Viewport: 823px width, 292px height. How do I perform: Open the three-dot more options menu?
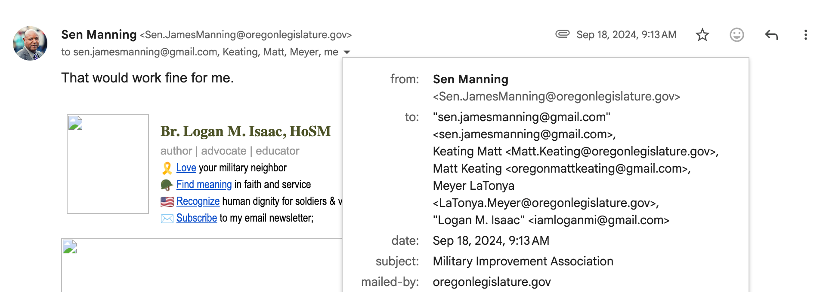tap(805, 35)
